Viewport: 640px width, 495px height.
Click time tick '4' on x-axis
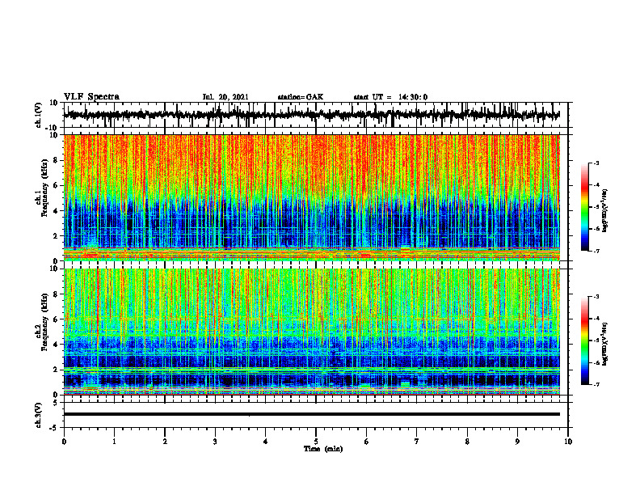(266, 442)
